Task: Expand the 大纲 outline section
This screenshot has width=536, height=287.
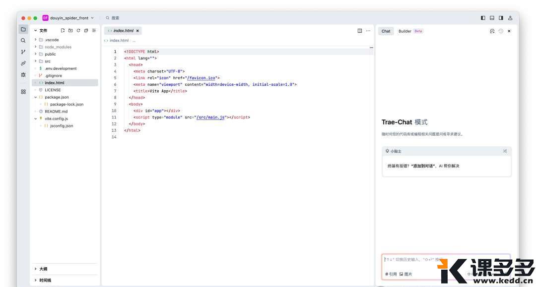Action: (43, 269)
